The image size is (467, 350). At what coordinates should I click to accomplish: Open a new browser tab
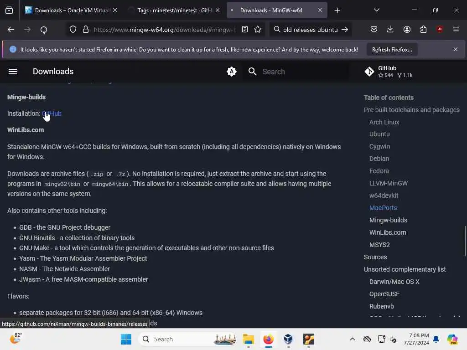(337, 10)
